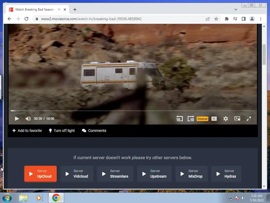Viewport: 270px width, 203px height.
Task: Seek on the video progress bar
Action: [133, 111]
